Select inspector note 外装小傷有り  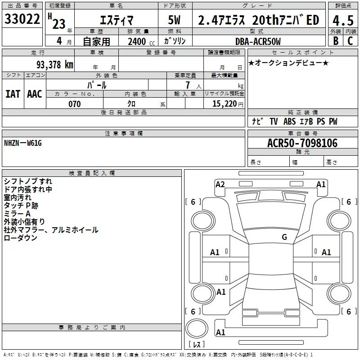point(24,221)
